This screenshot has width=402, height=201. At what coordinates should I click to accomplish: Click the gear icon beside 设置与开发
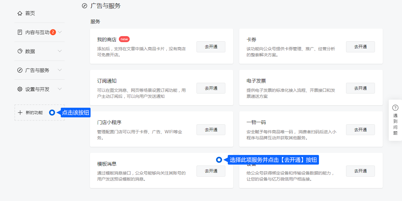pyautogui.click(x=20, y=89)
